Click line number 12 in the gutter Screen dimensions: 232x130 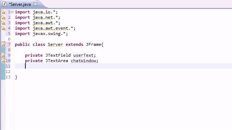[x=8, y=71]
